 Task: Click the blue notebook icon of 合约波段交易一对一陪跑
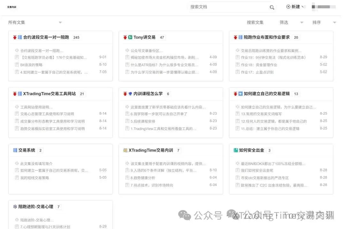(x=20, y=37)
